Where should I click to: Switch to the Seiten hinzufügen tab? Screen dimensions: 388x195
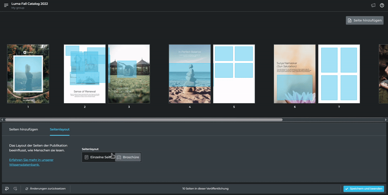(24, 129)
